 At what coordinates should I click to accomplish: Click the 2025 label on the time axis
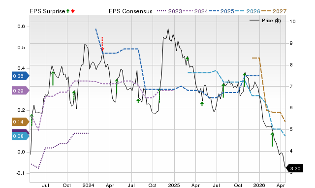click(174, 185)
